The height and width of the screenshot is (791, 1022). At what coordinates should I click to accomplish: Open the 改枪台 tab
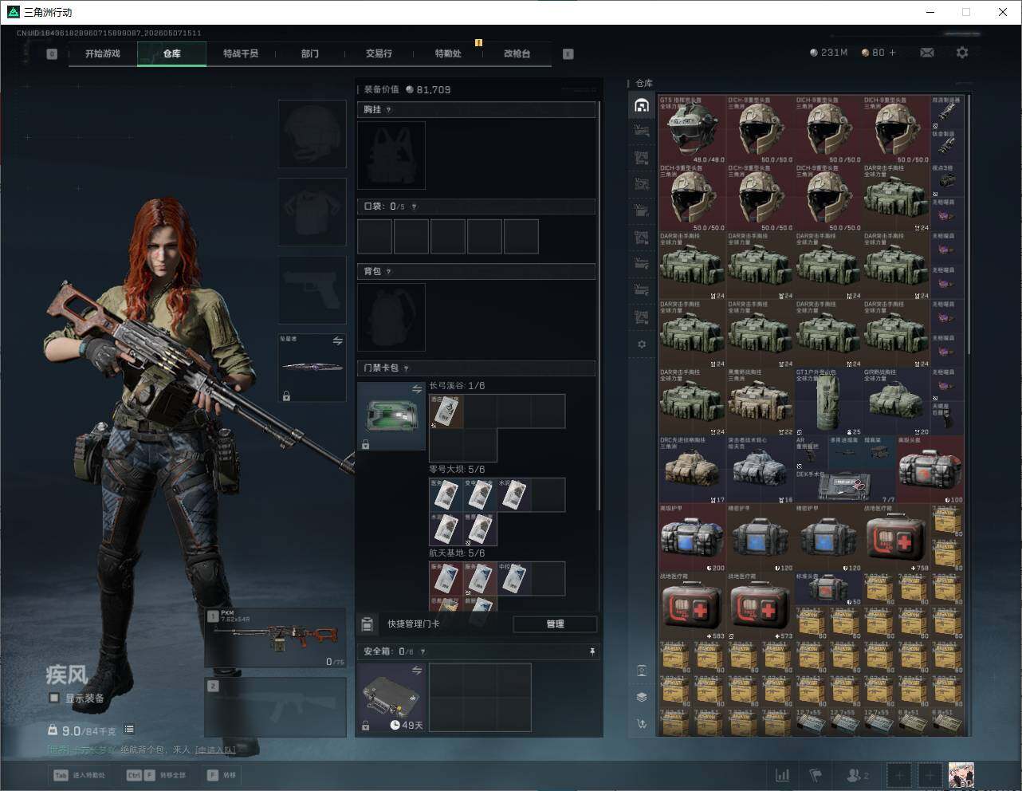click(517, 53)
